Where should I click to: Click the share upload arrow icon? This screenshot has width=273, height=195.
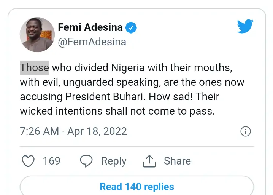point(149,161)
